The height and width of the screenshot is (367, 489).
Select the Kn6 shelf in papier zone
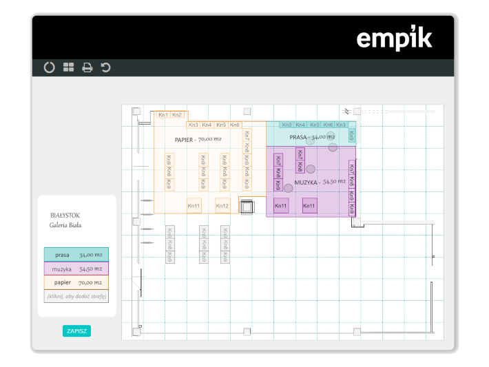tap(235, 125)
